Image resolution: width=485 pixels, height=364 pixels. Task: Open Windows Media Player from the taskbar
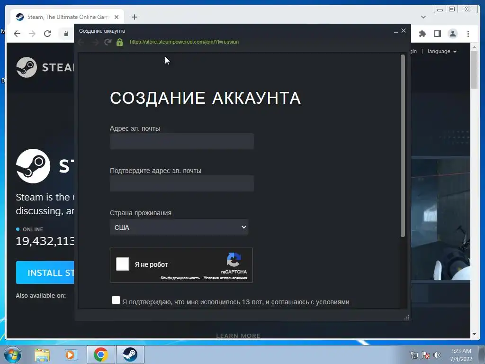click(71, 355)
